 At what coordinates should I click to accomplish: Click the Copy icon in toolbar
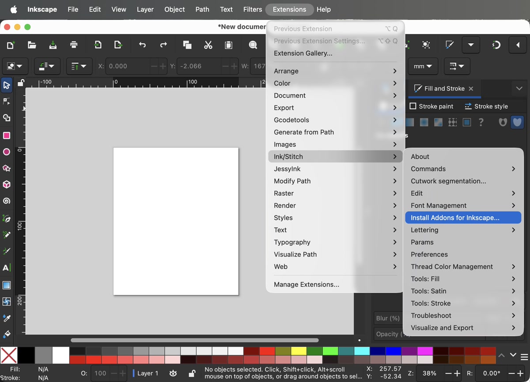(x=187, y=45)
